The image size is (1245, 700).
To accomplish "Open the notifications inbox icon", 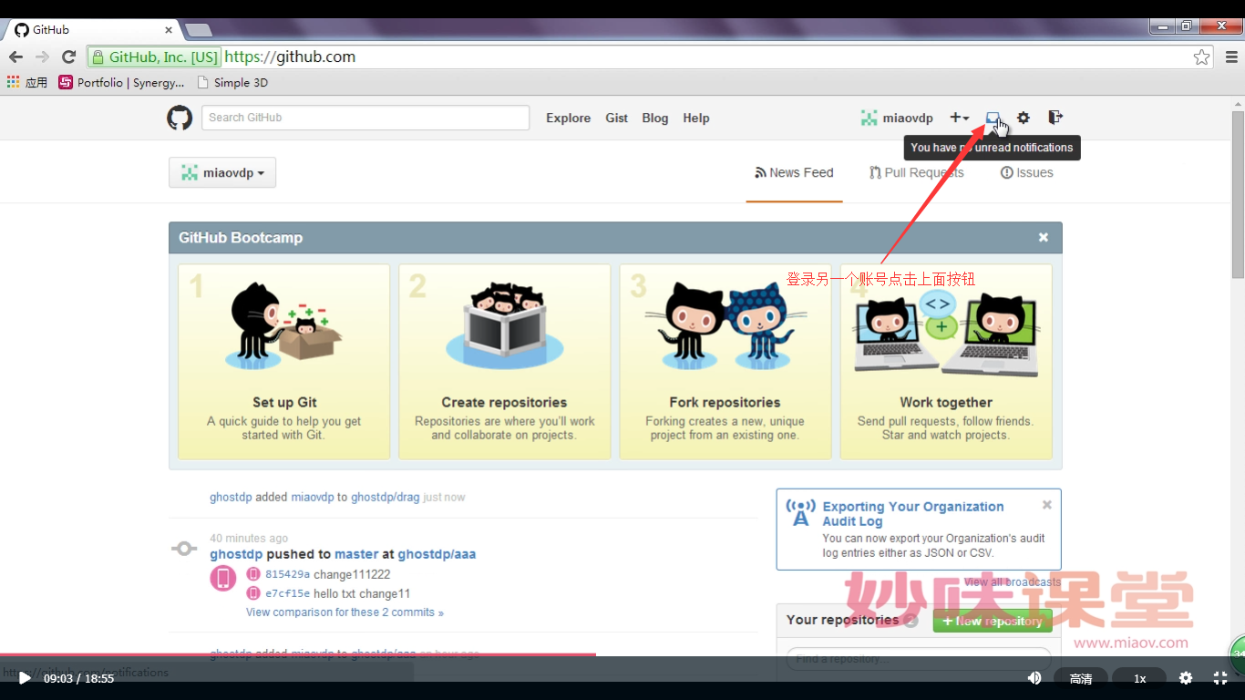I will pyautogui.click(x=993, y=118).
